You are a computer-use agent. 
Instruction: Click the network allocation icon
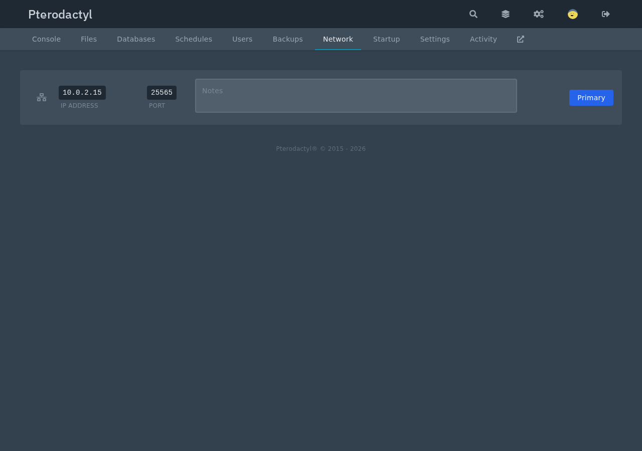tap(42, 97)
